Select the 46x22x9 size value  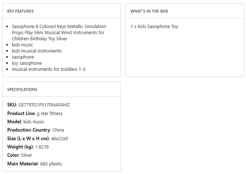pyautogui.click(x=60, y=138)
